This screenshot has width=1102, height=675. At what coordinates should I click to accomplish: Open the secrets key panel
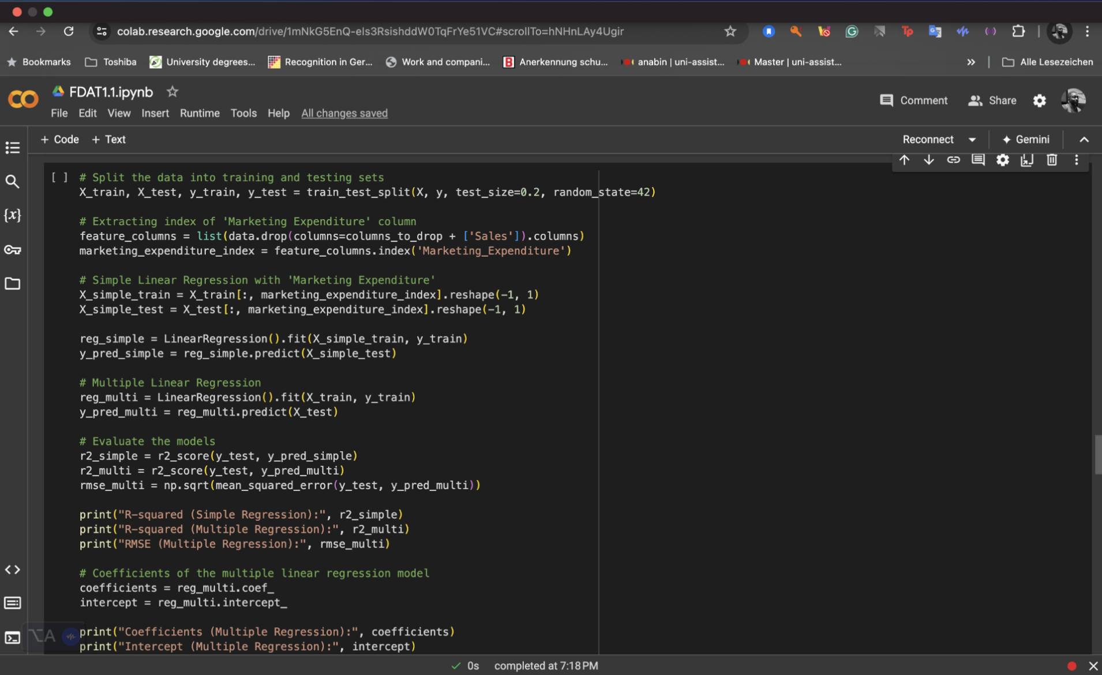(x=13, y=250)
